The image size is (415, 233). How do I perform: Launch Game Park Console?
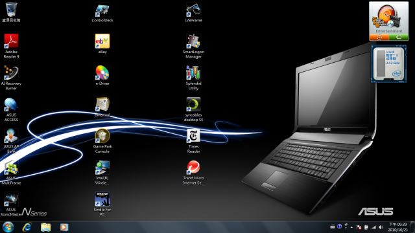click(x=102, y=140)
